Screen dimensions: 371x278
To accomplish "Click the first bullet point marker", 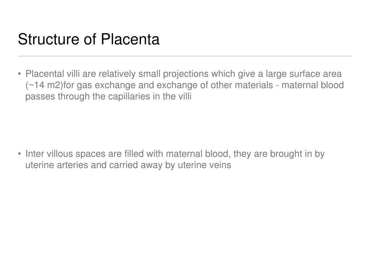I will point(20,74).
